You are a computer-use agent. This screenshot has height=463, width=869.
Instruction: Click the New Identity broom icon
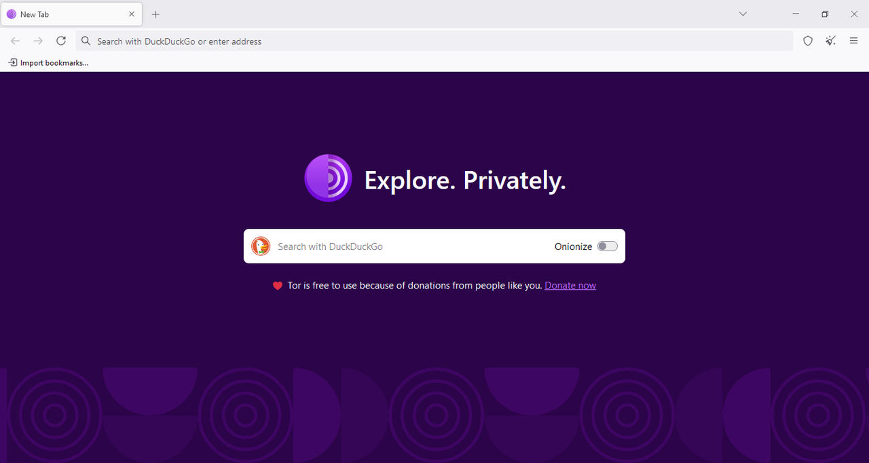click(x=830, y=41)
